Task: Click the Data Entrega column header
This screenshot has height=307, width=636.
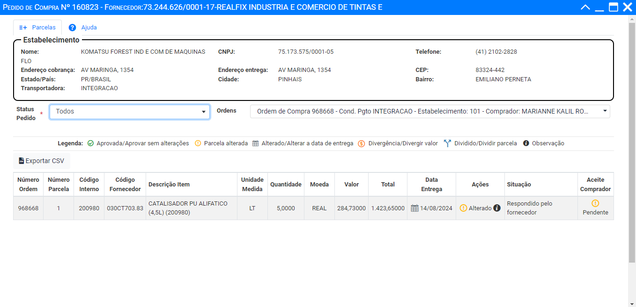Action: click(431, 185)
